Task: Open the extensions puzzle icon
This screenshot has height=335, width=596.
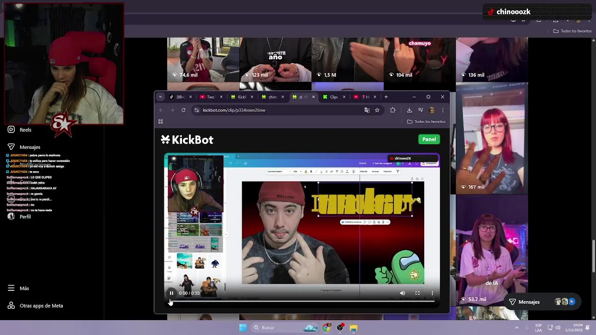Action: coord(393,110)
